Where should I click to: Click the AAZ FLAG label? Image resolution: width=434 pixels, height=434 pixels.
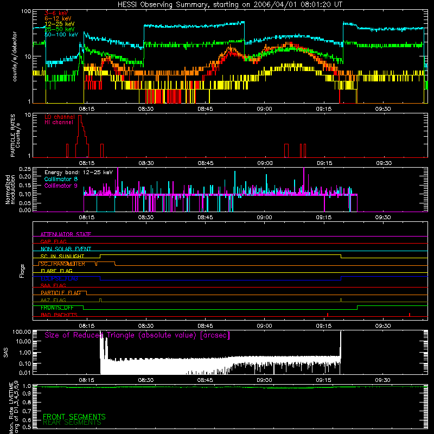(x=53, y=300)
